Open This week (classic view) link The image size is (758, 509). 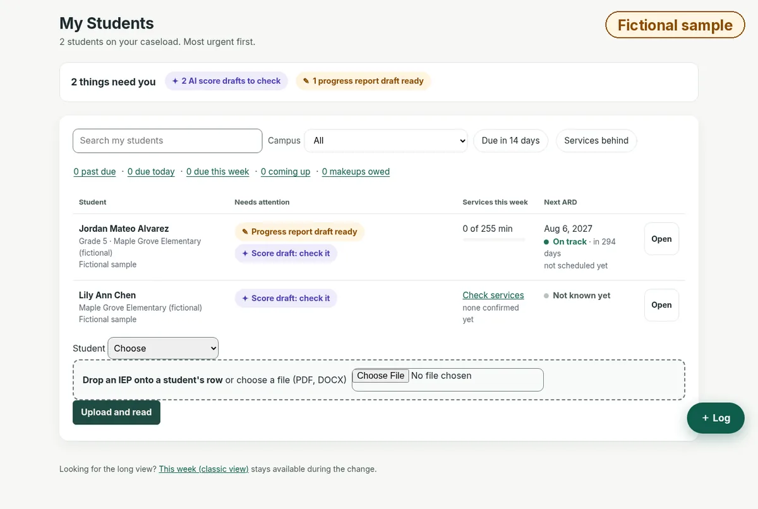[203, 469]
